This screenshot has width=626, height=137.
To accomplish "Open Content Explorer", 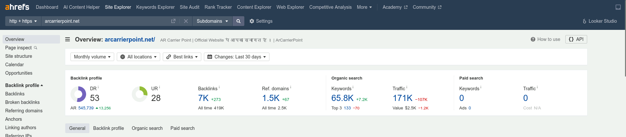I will [254, 7].
